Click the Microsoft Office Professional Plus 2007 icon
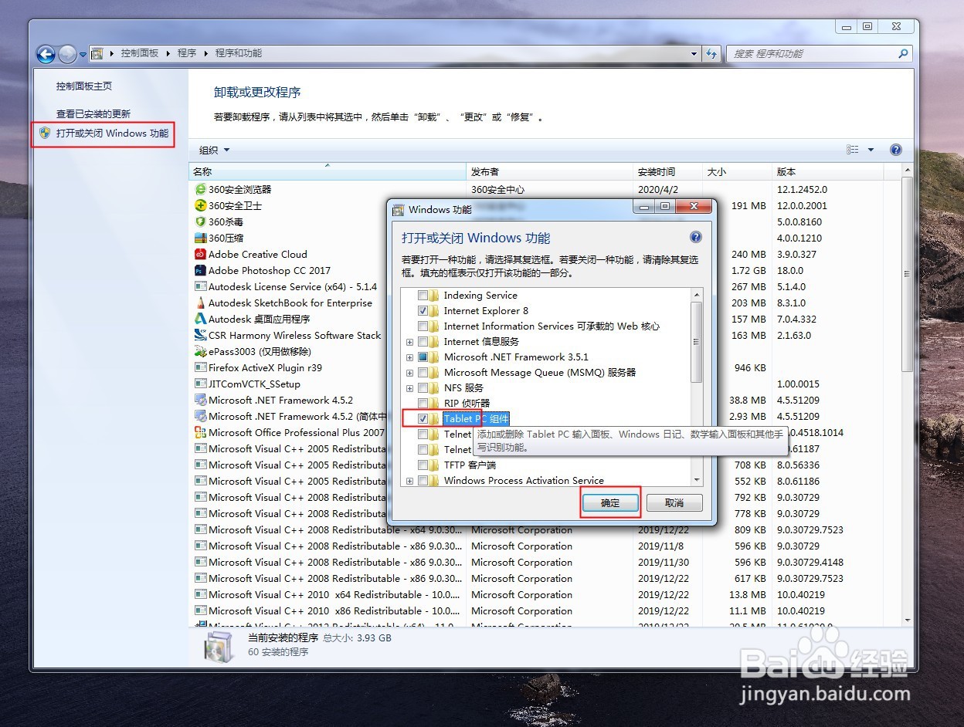964x727 pixels. [x=201, y=432]
